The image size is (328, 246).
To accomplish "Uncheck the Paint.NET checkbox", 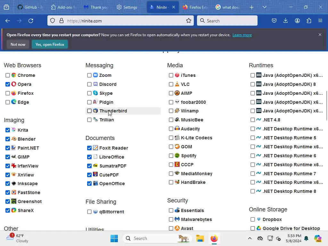I will click(x=8, y=148).
